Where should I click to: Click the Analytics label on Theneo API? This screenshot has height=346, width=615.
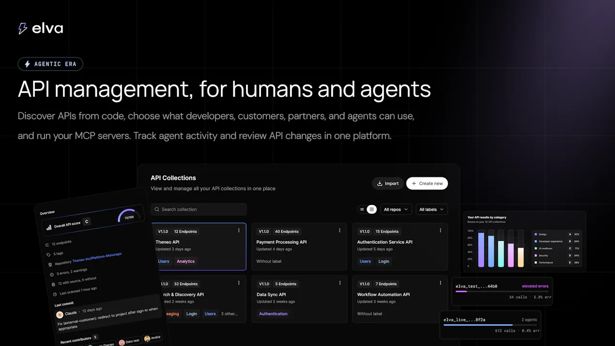pyautogui.click(x=185, y=261)
